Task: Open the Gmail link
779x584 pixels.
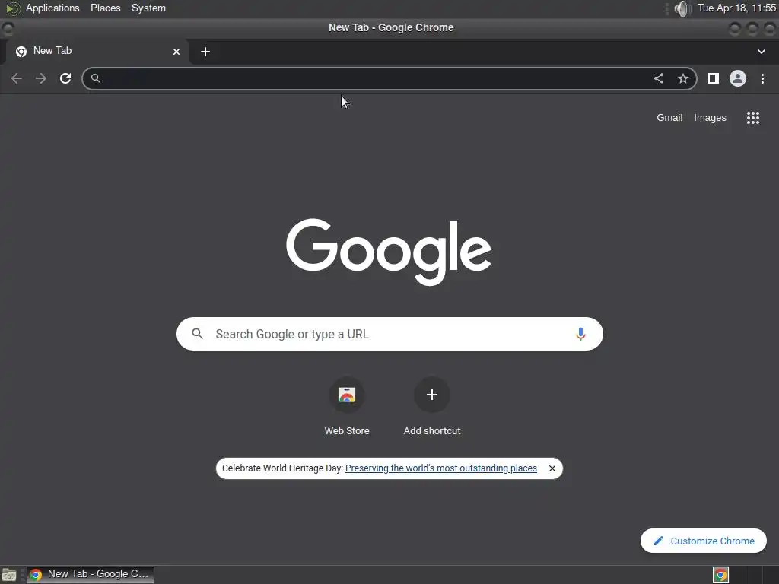Action: click(x=669, y=118)
